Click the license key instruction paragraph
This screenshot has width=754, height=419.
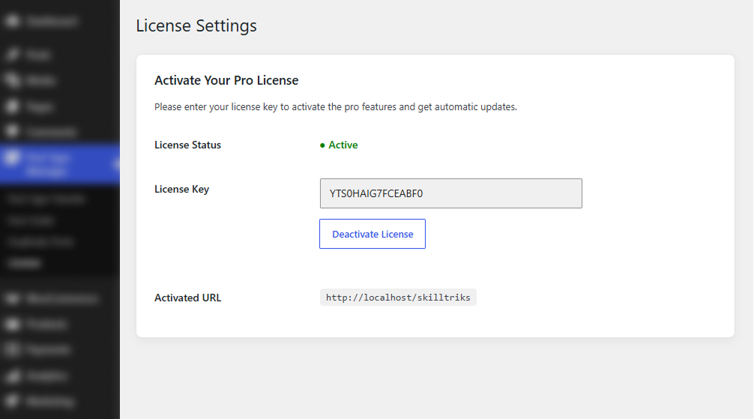tap(336, 106)
